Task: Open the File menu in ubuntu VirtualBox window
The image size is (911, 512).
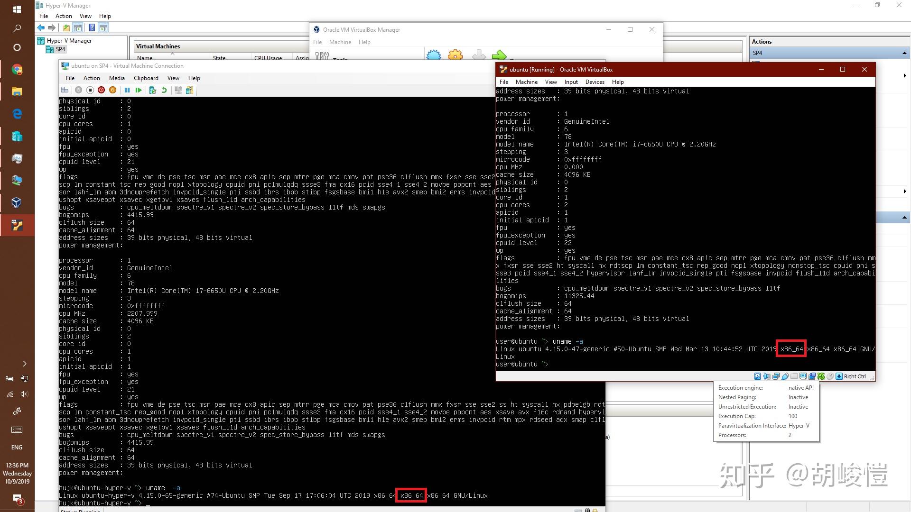Action: pos(504,82)
